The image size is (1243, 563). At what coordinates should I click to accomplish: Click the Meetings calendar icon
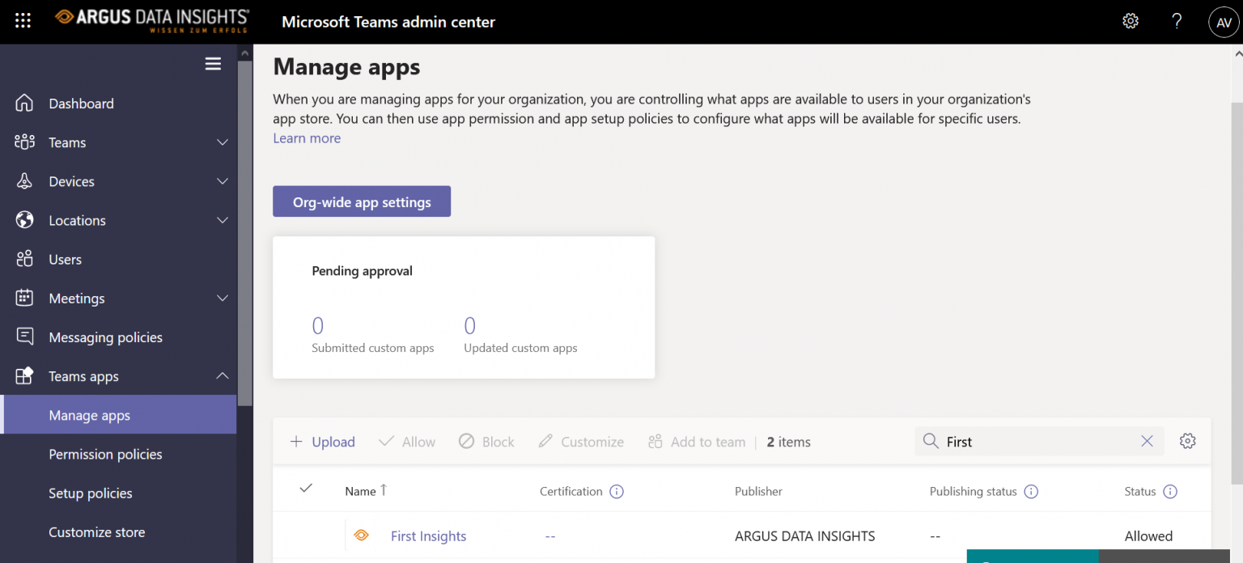click(24, 298)
